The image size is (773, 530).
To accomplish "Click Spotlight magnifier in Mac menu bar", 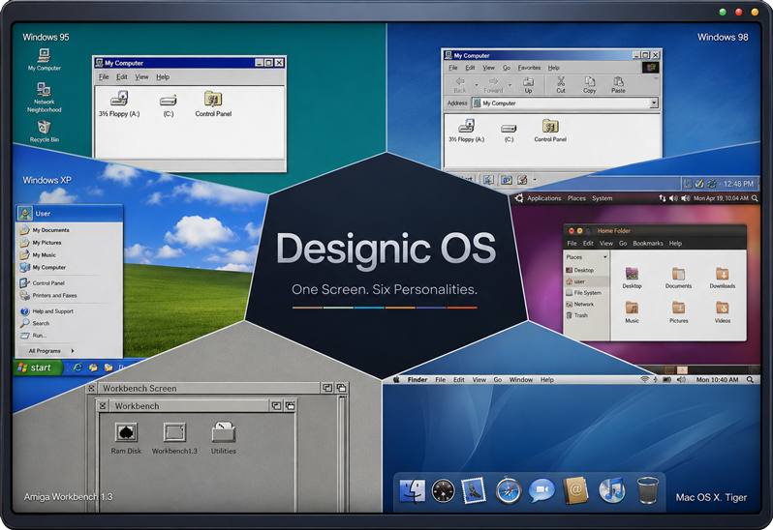I will pyautogui.click(x=750, y=380).
